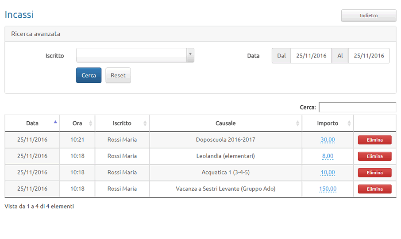Sort table by Data column arrow

point(55,122)
